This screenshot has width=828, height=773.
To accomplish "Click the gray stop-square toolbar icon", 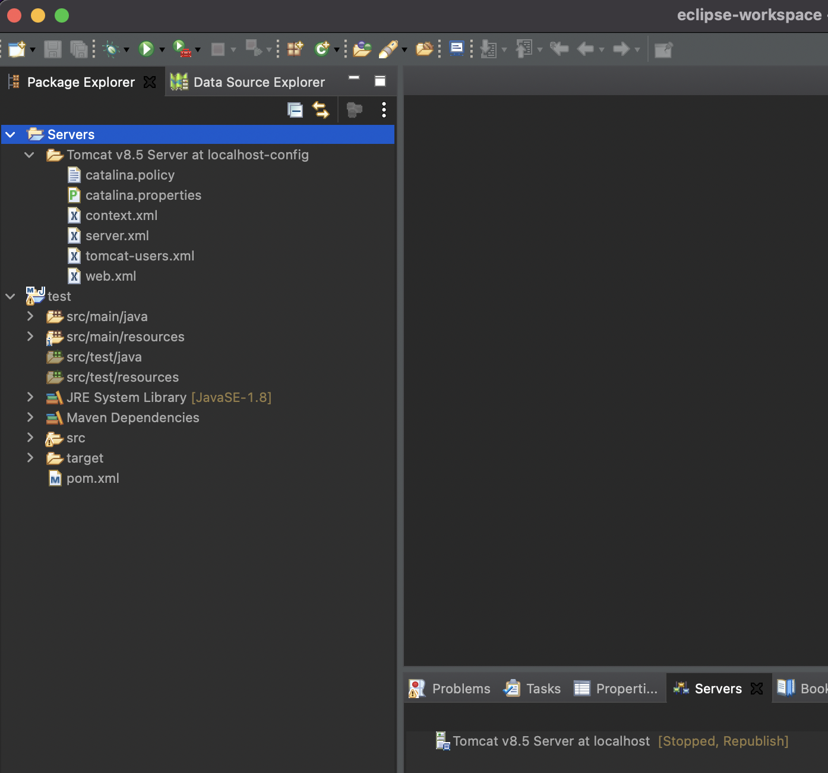I will 218,49.
